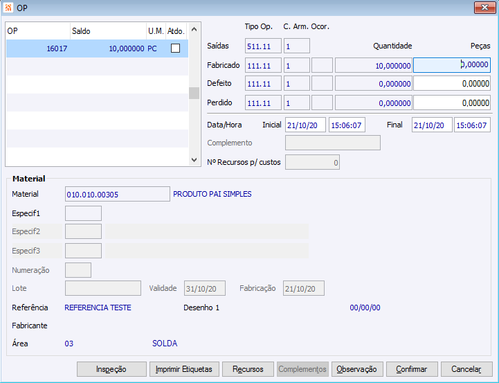
Task: Click Fabricado Tipo Op. field 111.11
Action: tap(263, 65)
